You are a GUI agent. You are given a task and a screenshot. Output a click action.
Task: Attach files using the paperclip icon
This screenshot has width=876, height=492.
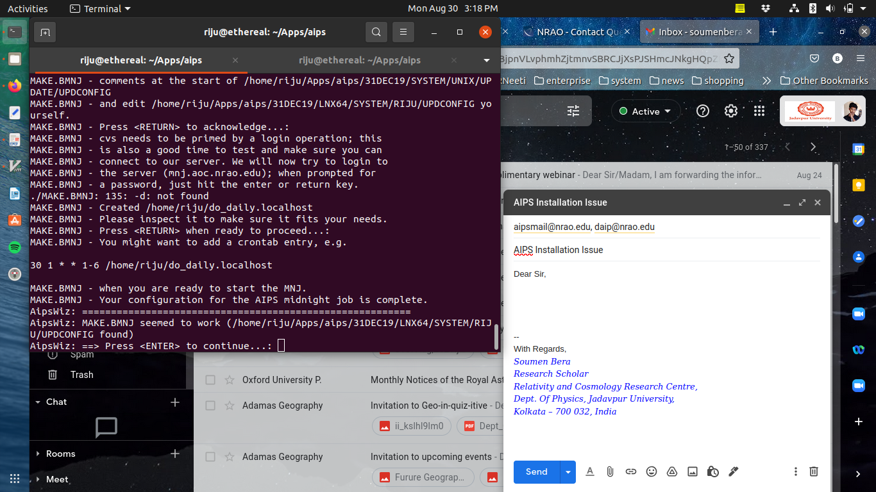(x=610, y=471)
